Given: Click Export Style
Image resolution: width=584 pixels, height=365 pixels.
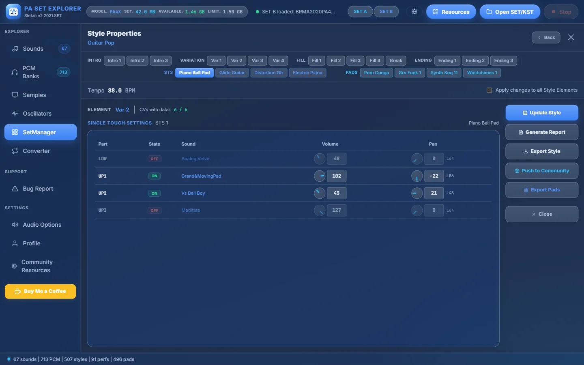Looking at the screenshot, I should point(542,151).
